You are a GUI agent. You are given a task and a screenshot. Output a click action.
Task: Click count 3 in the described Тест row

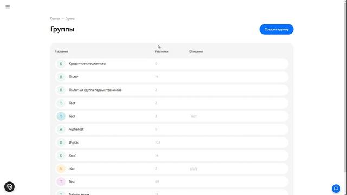[x=156, y=116]
